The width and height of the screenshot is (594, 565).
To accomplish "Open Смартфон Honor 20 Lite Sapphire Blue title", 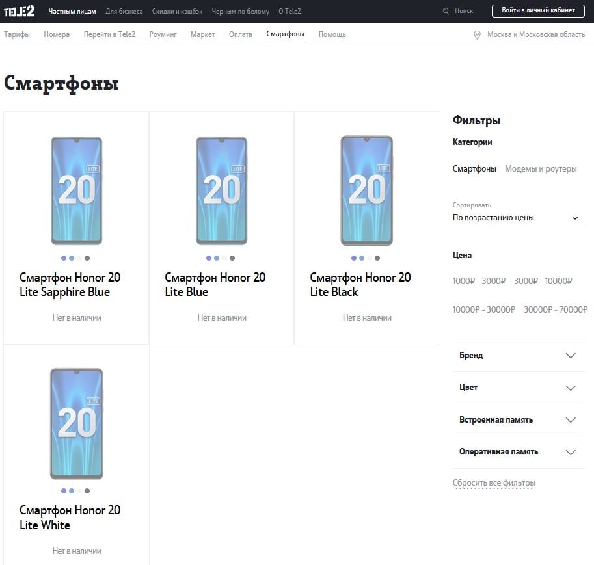I will click(x=70, y=285).
